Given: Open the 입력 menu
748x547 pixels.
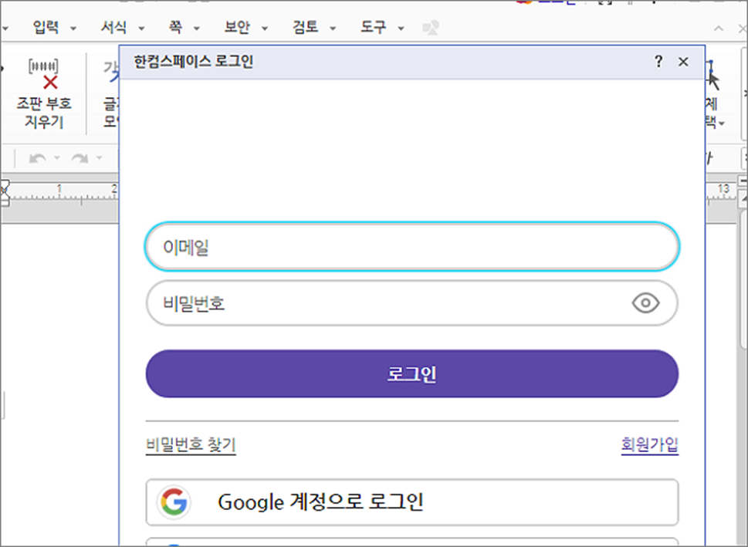Looking at the screenshot, I should coord(46,27).
